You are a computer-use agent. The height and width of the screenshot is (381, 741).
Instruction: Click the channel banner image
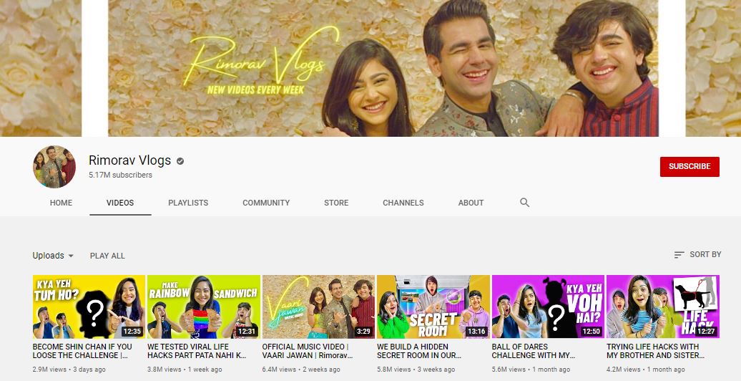[x=370, y=68]
